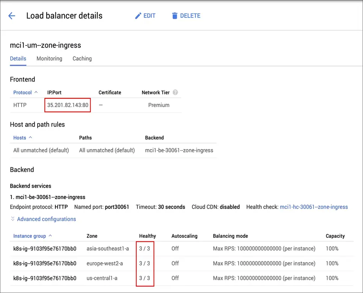The height and width of the screenshot is (293, 363).
Task: Click the Autoscaling column header
Action: click(185, 236)
